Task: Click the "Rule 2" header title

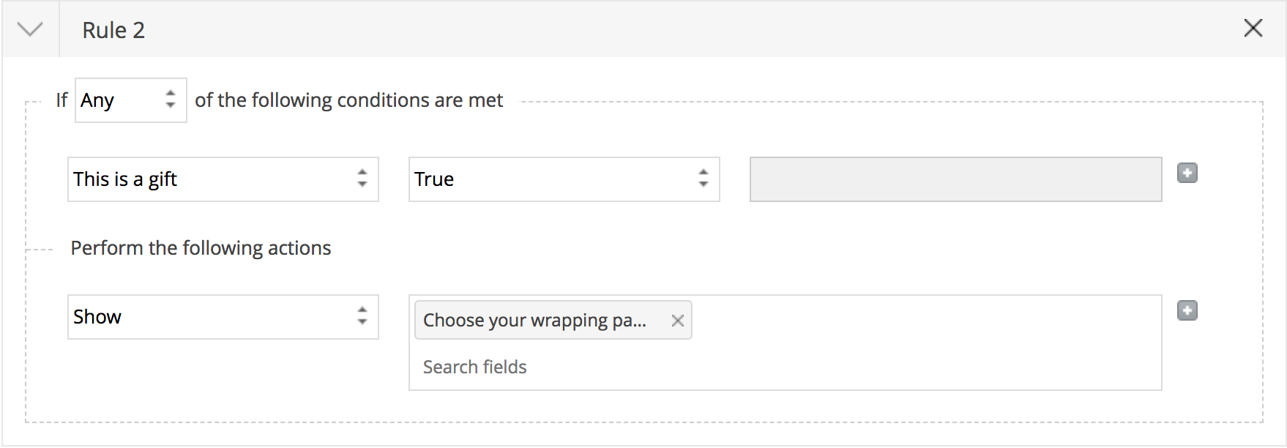Action: point(113,30)
